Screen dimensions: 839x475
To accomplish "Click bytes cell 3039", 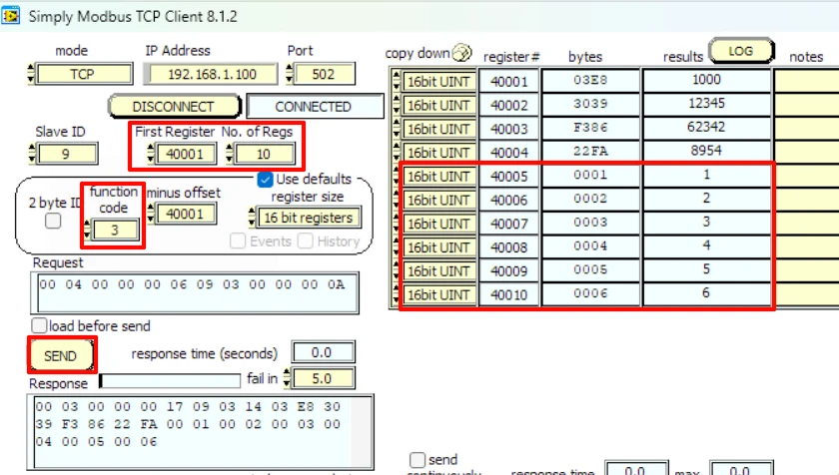I will point(590,104).
